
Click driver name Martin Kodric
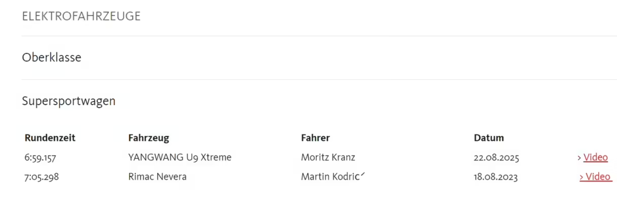[x=330, y=177]
